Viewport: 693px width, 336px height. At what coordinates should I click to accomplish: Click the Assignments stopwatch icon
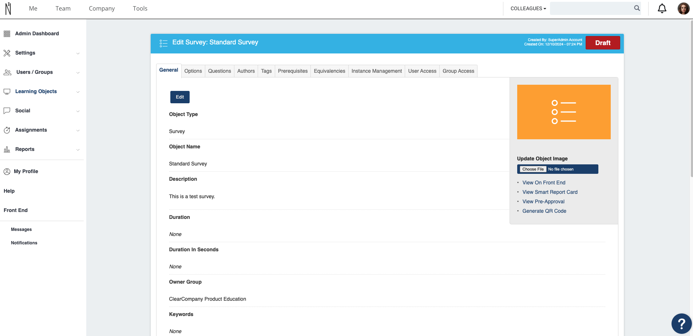[x=7, y=130]
